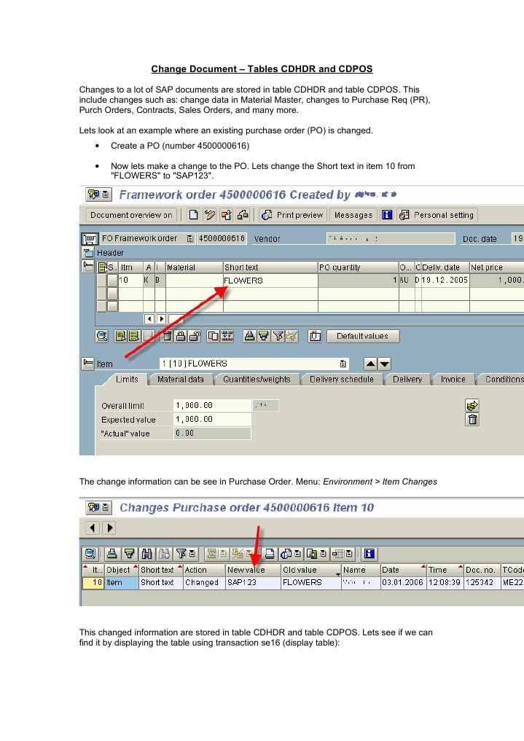Click the Personal setting button
Screen dimensions: 524x741
pyautogui.click(x=437, y=215)
